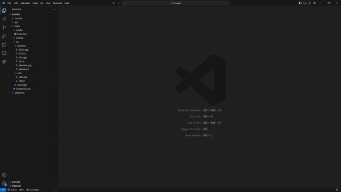Open GUI.cpp file
The height and width of the screenshot is (192, 341).
pyautogui.click(x=34, y=58)
